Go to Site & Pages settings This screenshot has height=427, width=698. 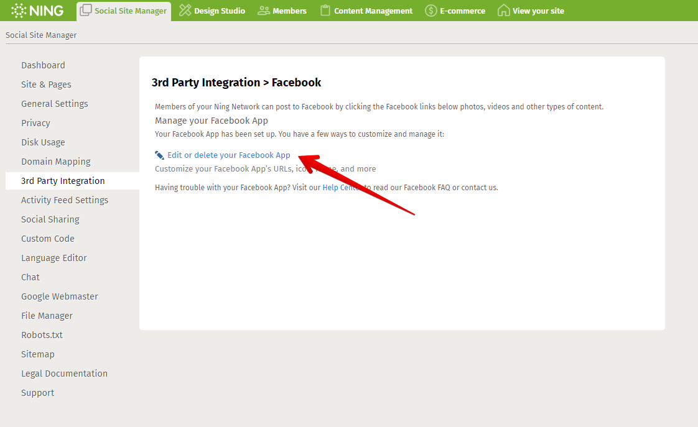click(46, 85)
